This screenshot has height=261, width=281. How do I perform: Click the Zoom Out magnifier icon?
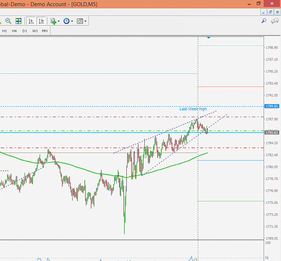[x=8, y=21]
